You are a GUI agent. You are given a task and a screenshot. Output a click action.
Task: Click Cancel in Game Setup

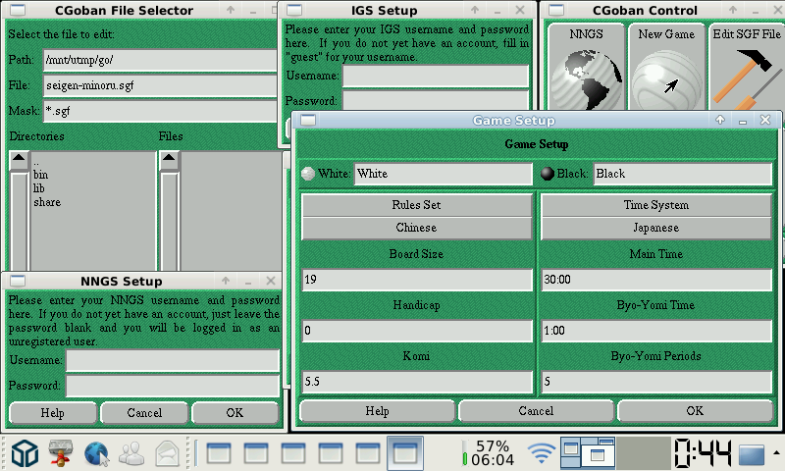(x=536, y=411)
